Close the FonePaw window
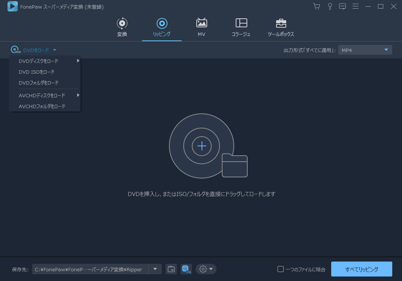 393,6
